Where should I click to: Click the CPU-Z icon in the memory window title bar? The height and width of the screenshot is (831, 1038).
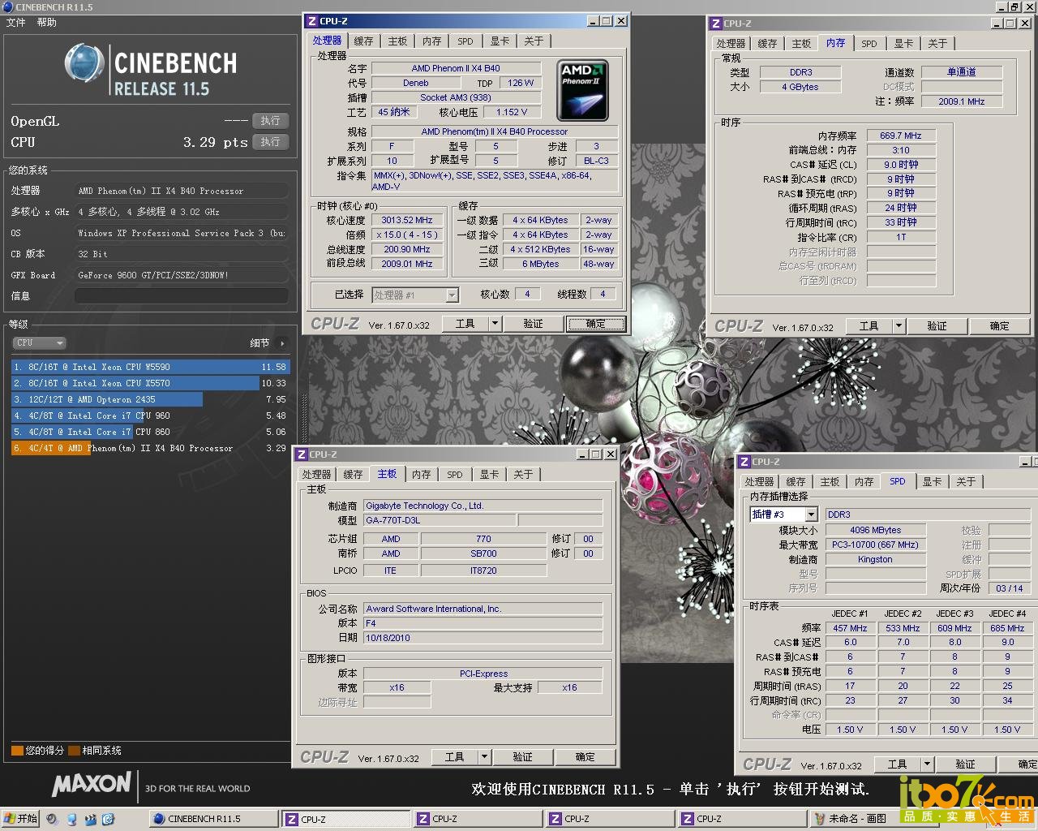tap(716, 24)
